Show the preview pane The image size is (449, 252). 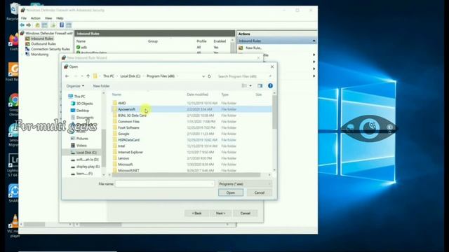click(260, 85)
